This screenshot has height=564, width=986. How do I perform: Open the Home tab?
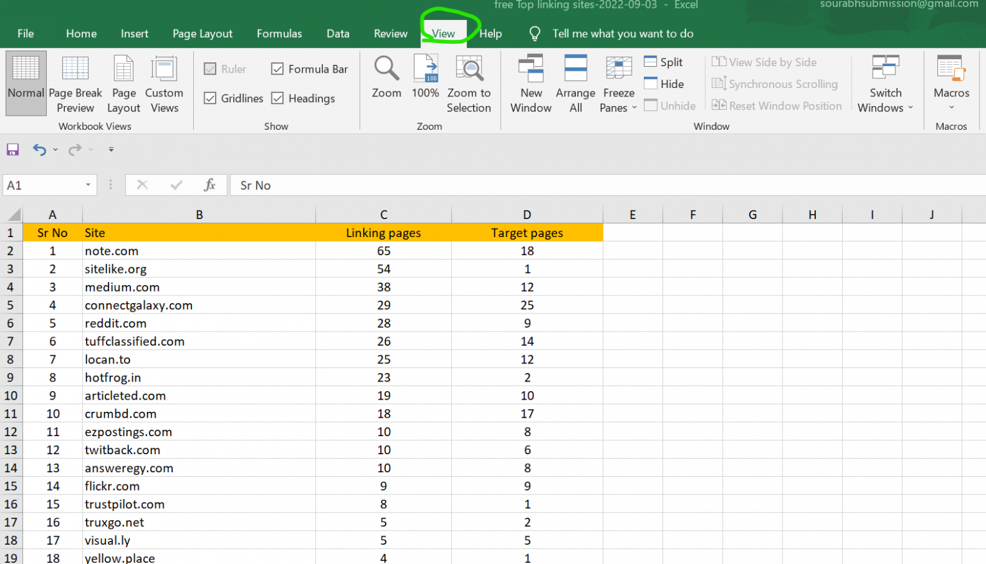tap(82, 33)
